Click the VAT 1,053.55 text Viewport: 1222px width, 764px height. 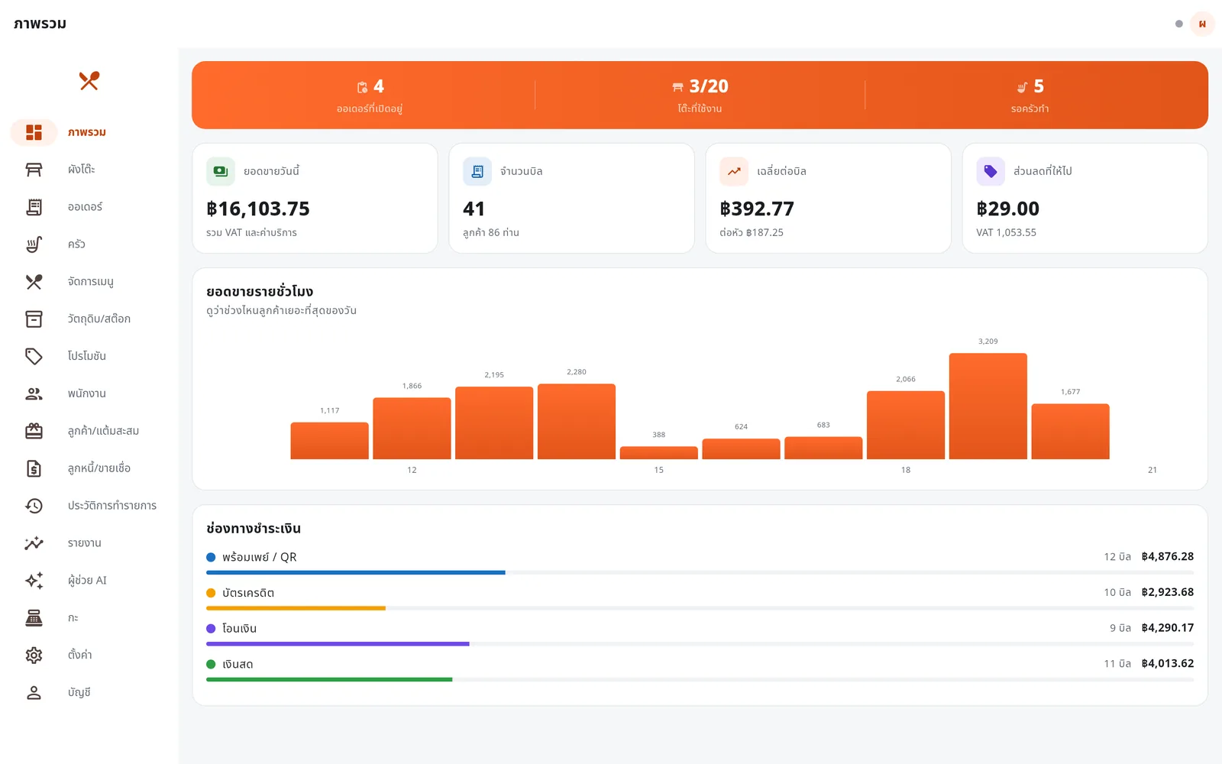click(x=1006, y=232)
